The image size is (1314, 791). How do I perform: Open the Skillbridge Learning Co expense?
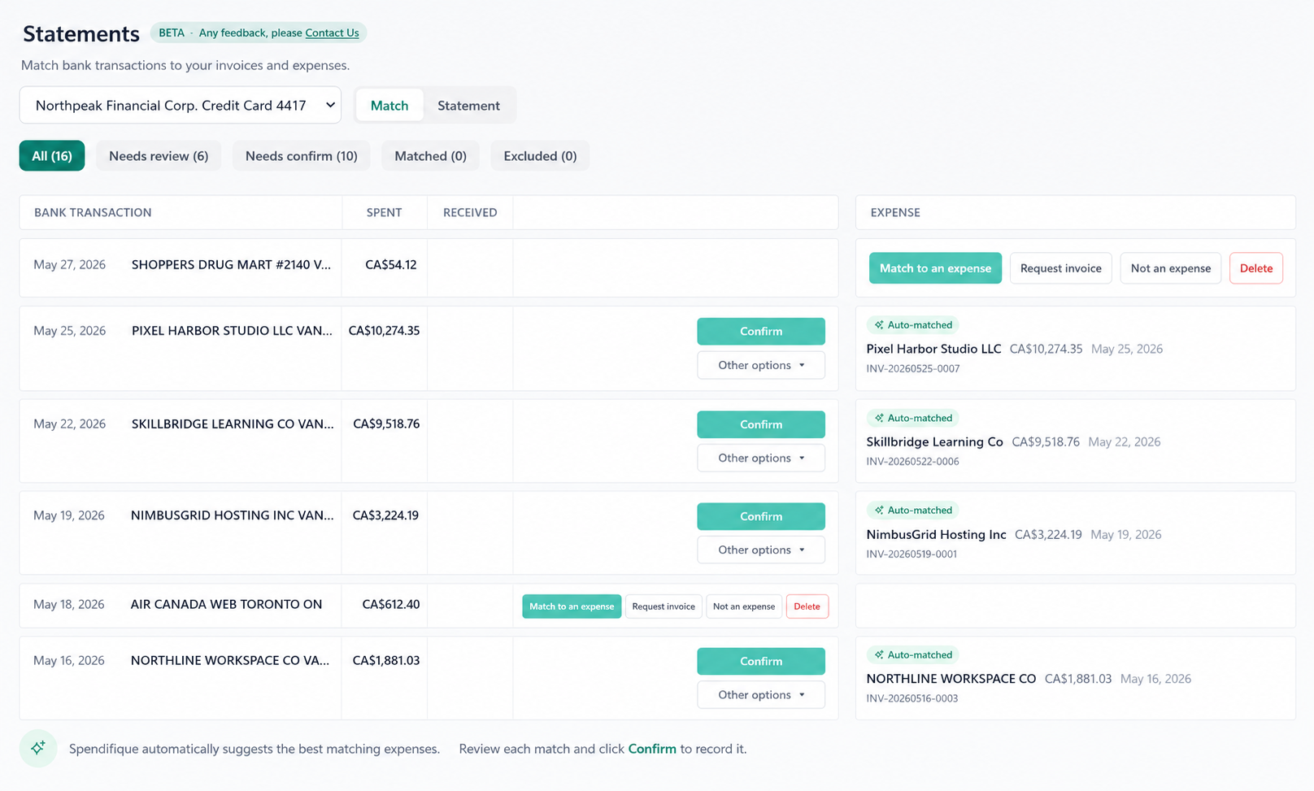[934, 441]
